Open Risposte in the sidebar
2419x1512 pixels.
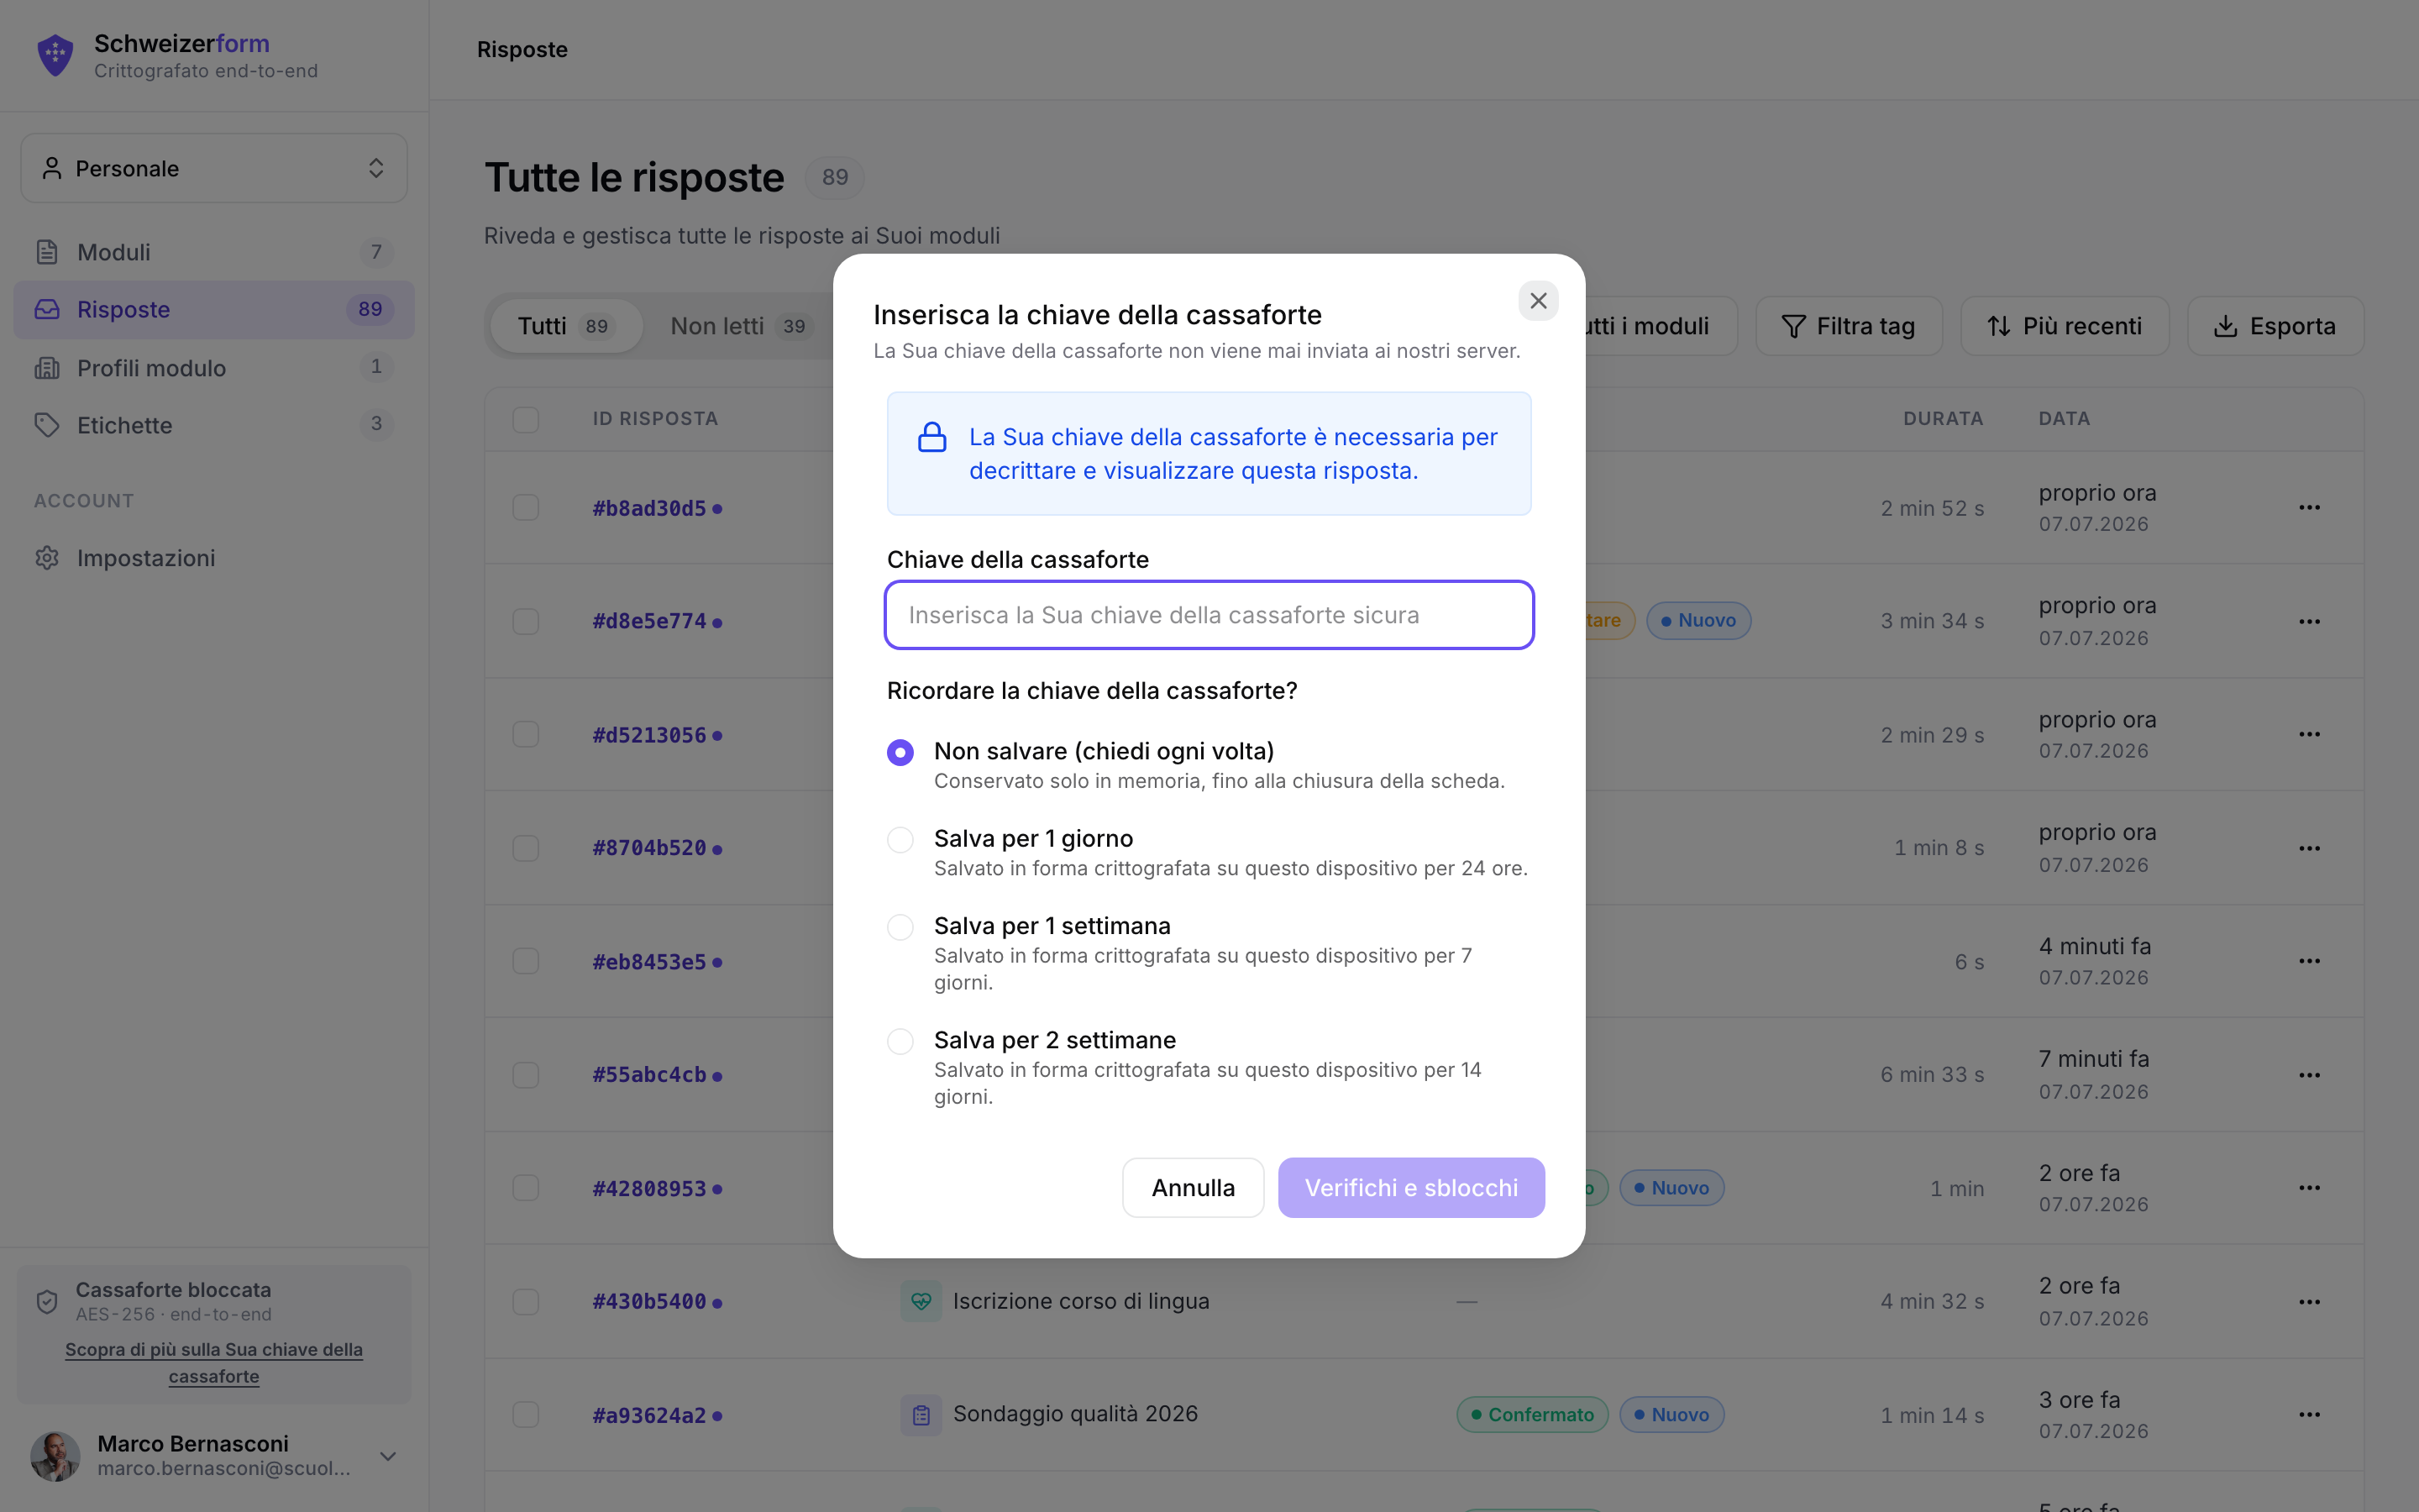(214, 310)
